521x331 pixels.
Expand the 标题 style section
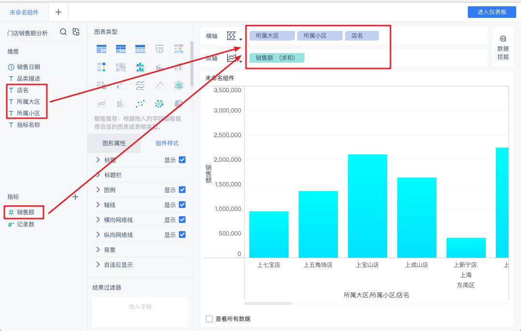point(98,160)
